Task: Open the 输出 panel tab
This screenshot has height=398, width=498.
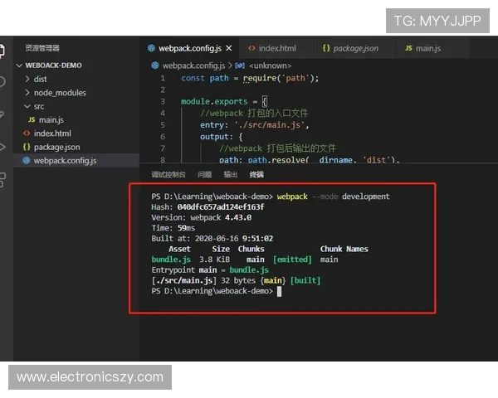Action: click(231, 175)
